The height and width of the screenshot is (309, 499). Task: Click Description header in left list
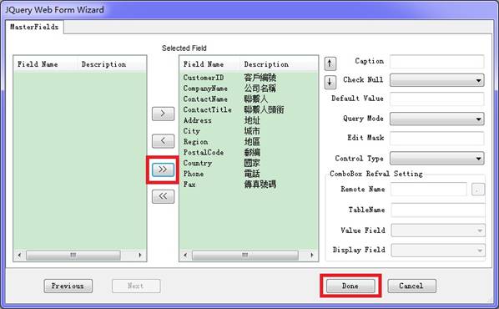coord(111,64)
